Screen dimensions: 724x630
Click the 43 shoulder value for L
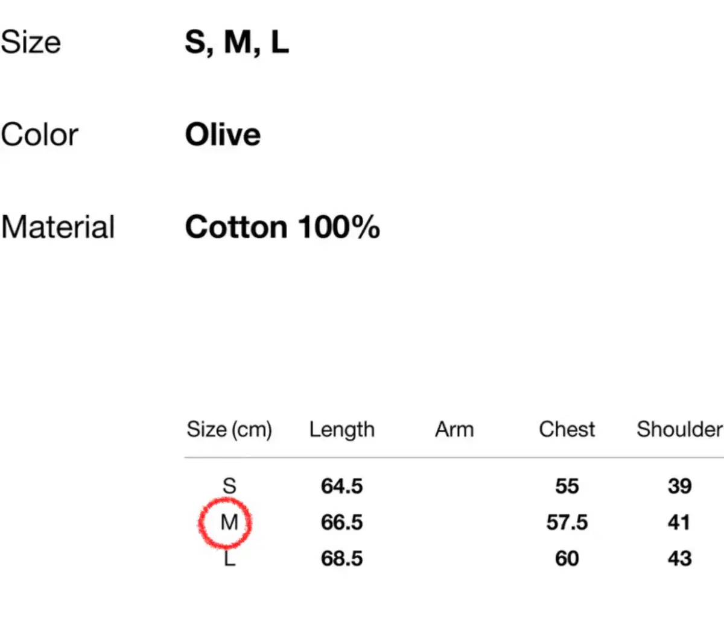(x=679, y=559)
